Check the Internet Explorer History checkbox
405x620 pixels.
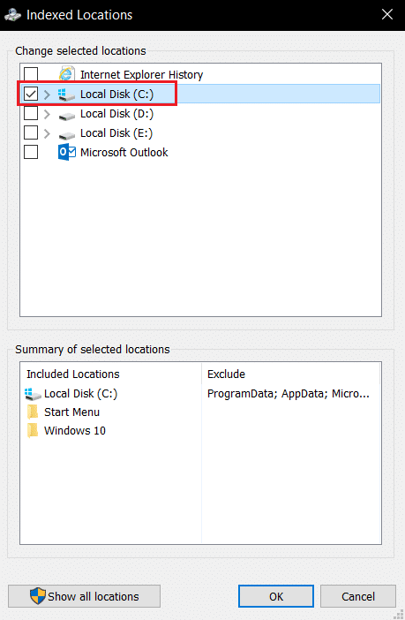(x=31, y=74)
